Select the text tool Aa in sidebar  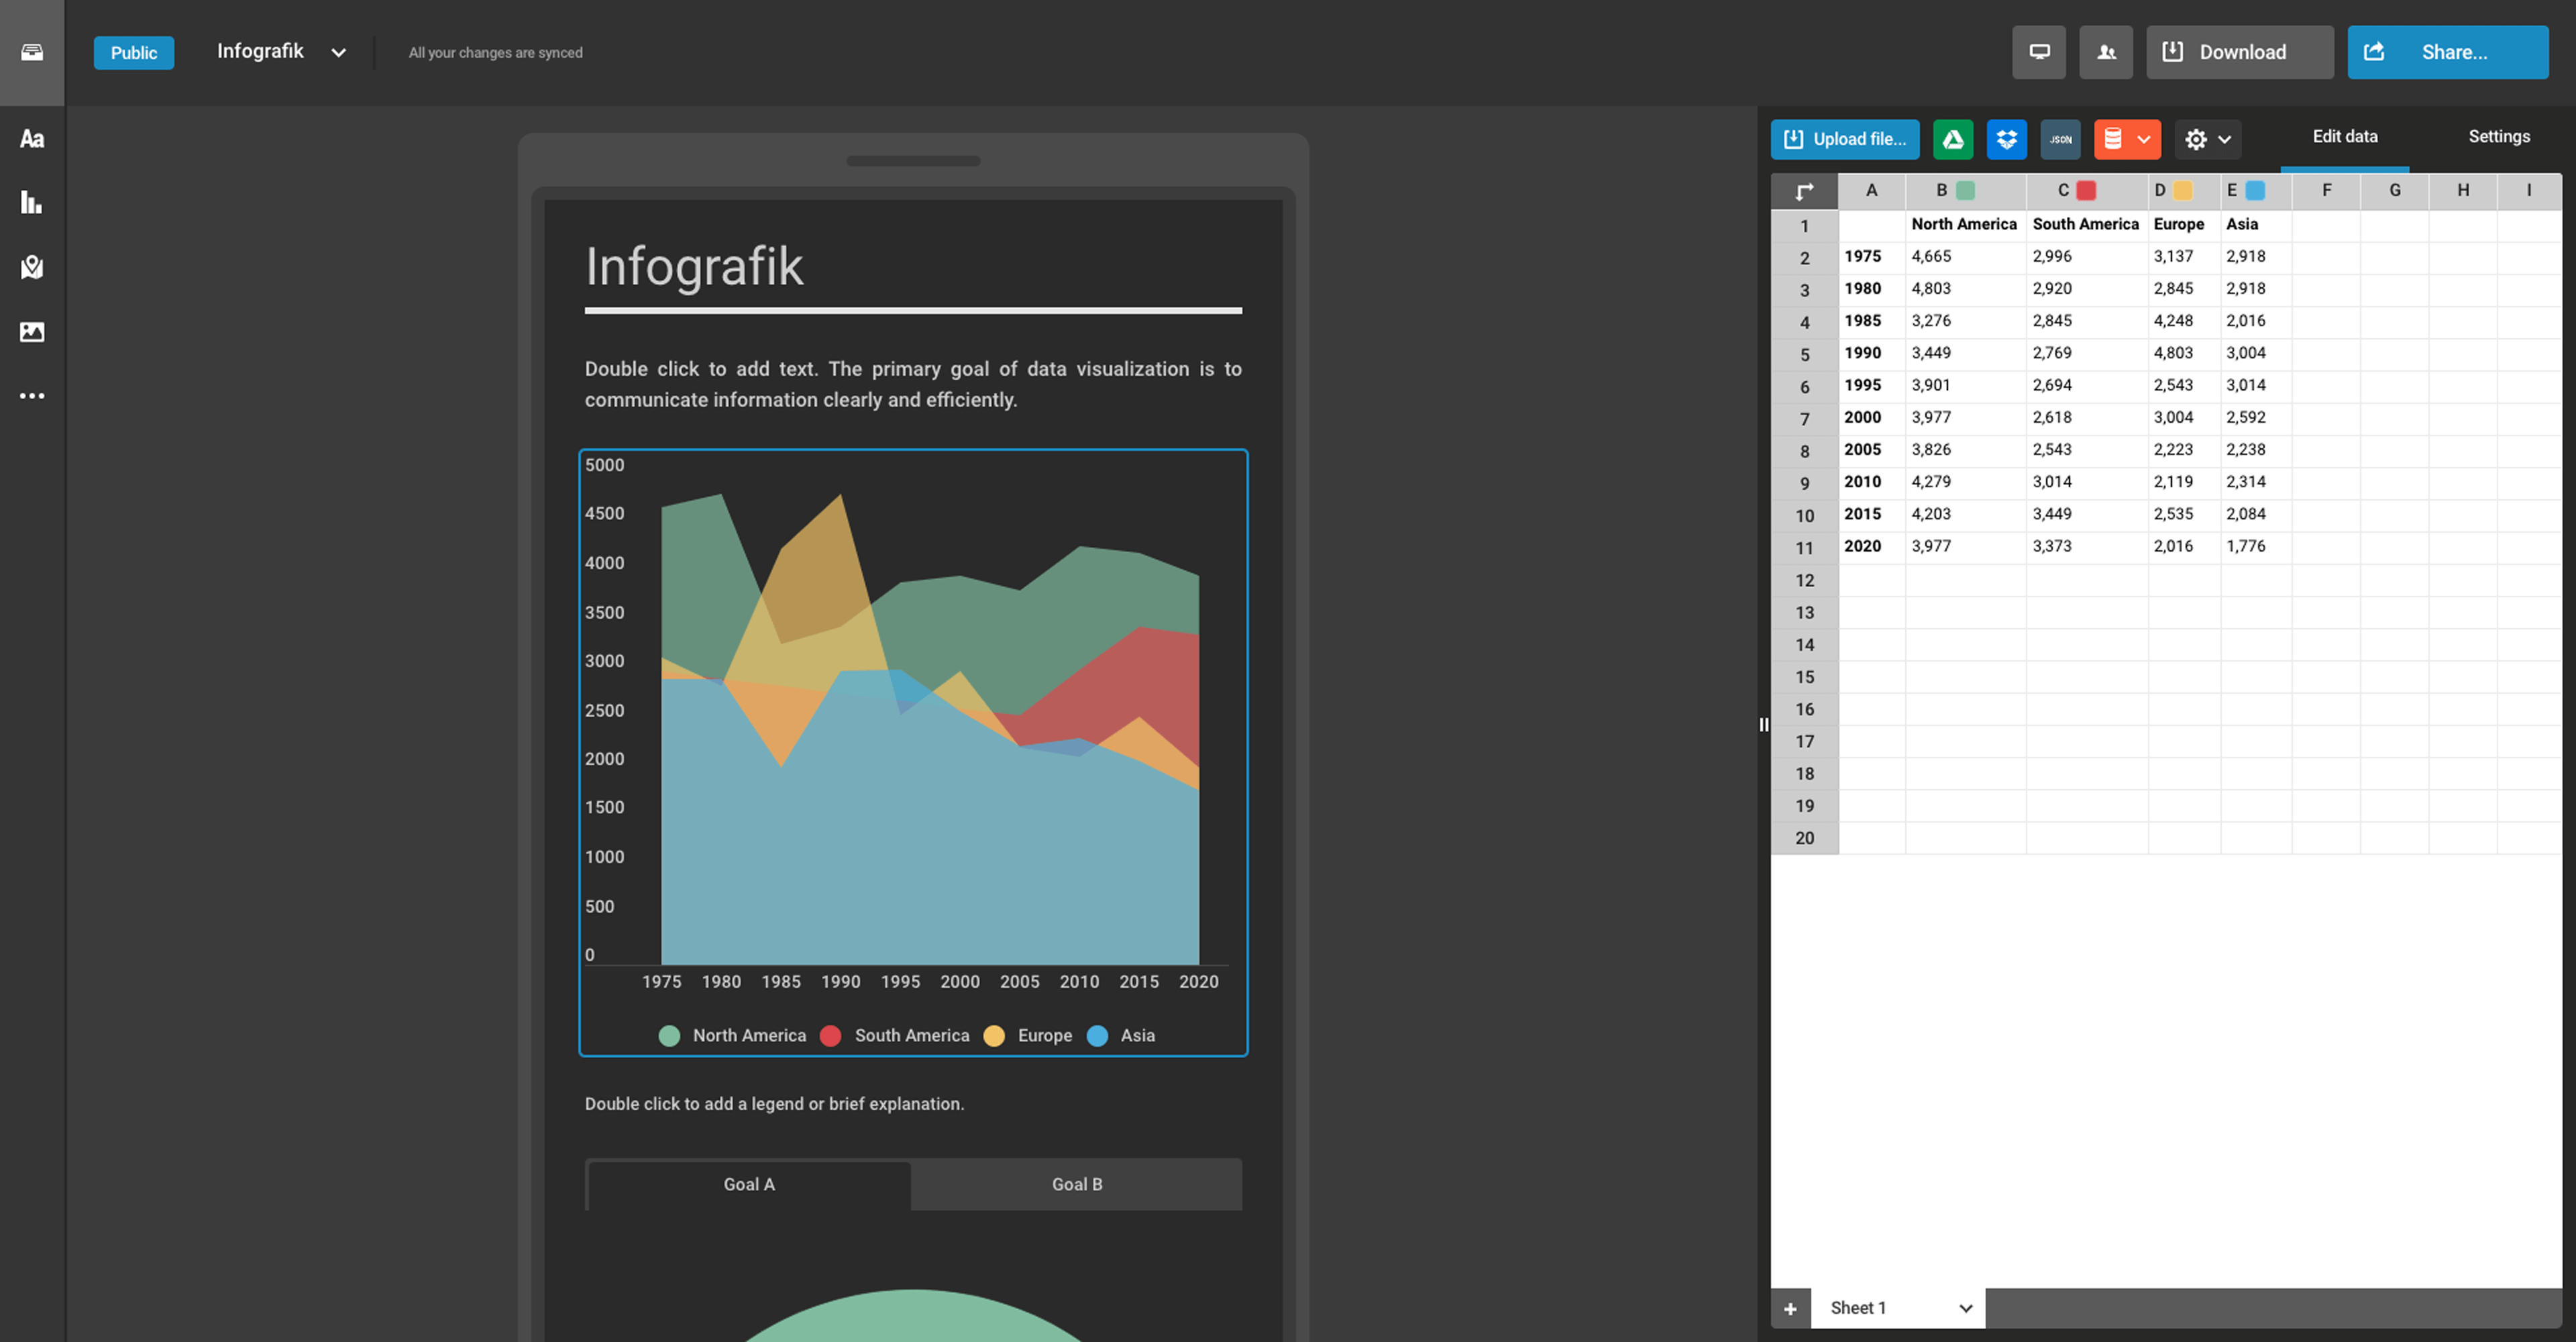point(31,139)
